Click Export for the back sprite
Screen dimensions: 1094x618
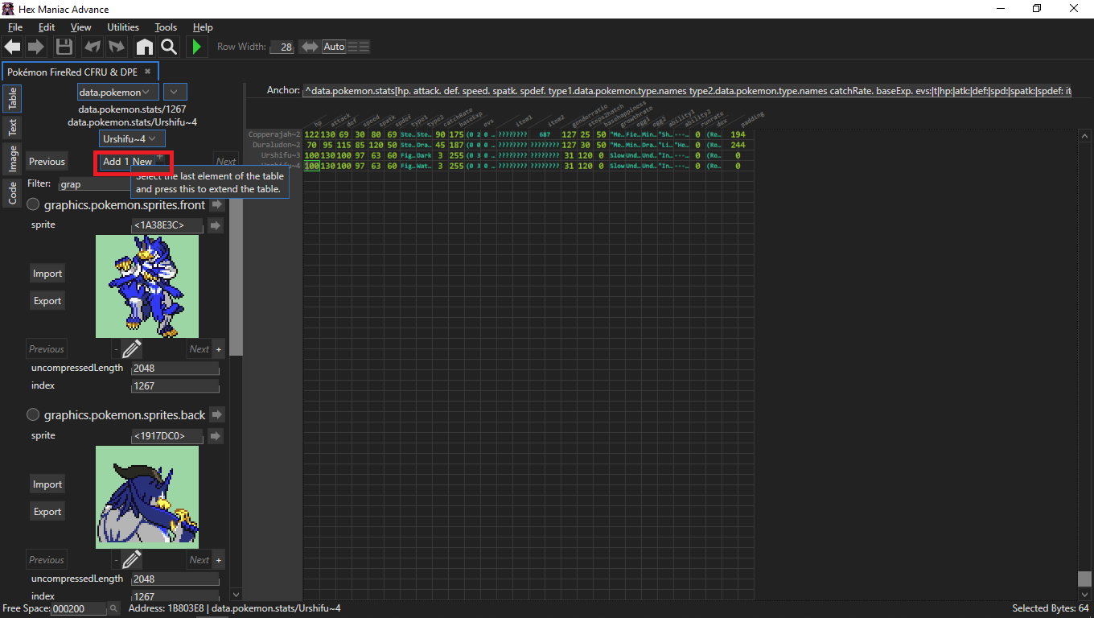point(47,512)
